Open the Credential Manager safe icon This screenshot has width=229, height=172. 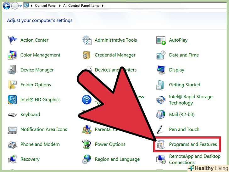click(x=86, y=55)
